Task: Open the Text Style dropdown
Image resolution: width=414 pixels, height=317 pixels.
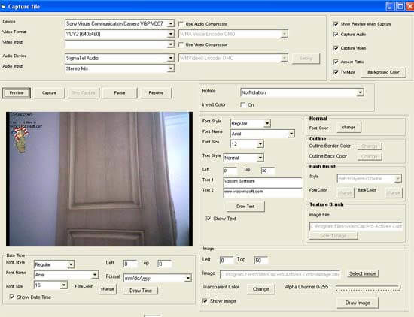Action: point(243,158)
